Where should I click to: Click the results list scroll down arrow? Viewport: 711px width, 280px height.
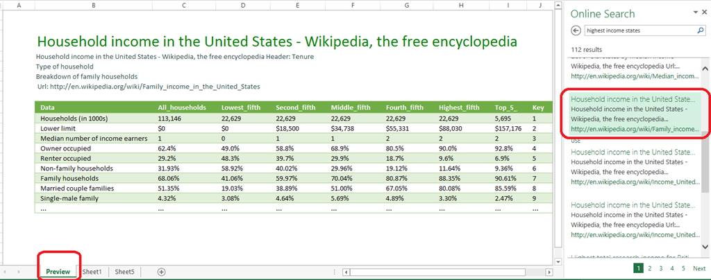click(705, 246)
